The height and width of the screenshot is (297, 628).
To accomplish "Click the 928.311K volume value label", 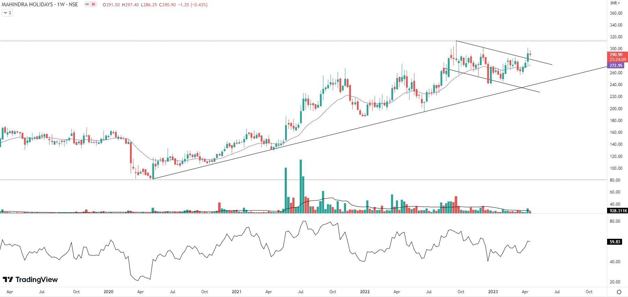I will pyautogui.click(x=617, y=211).
